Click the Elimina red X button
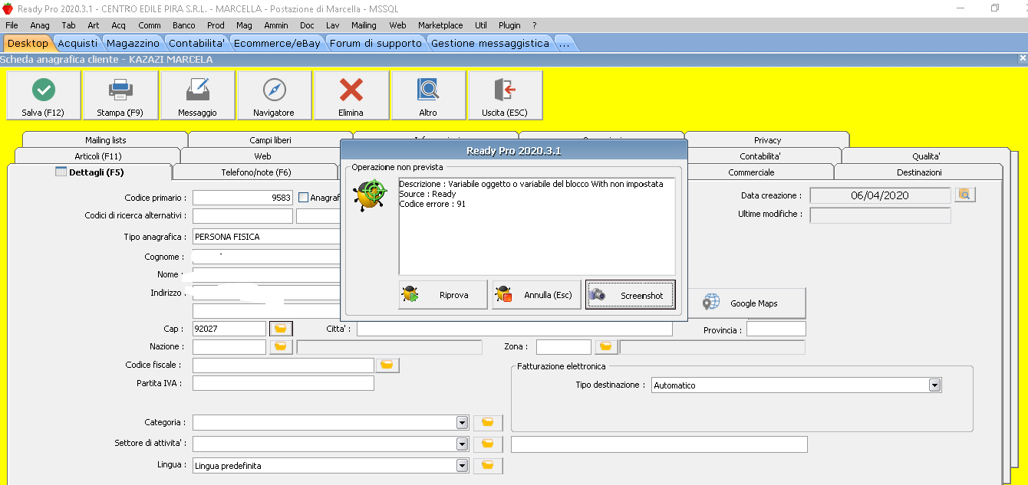 point(351,96)
